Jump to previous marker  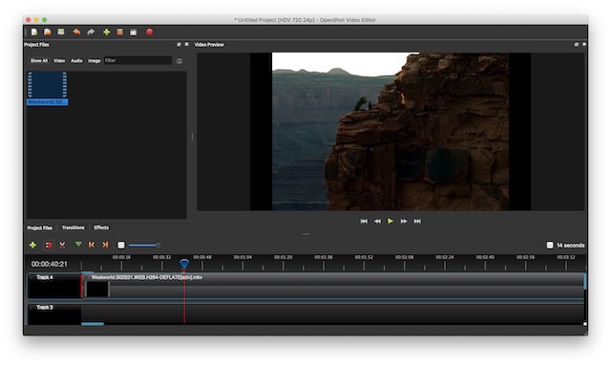pos(92,245)
